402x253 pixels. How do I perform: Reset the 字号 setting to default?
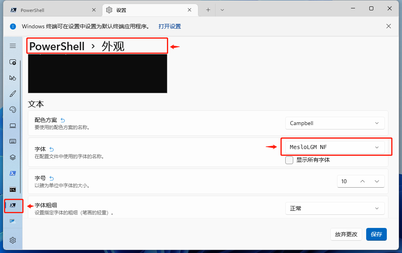point(51,178)
